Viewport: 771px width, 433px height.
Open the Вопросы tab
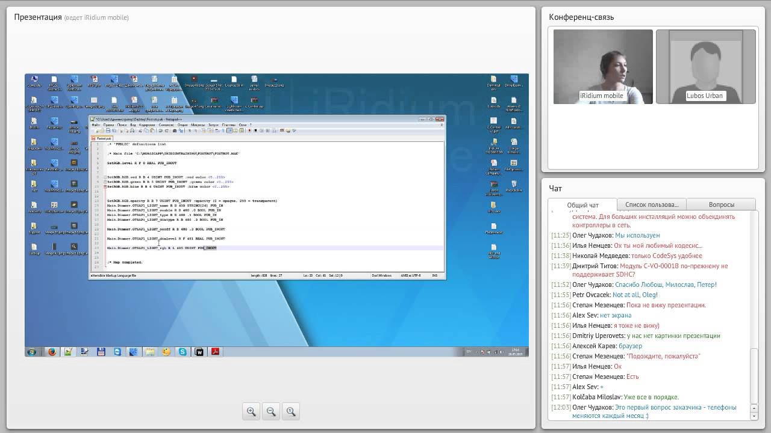(x=721, y=204)
